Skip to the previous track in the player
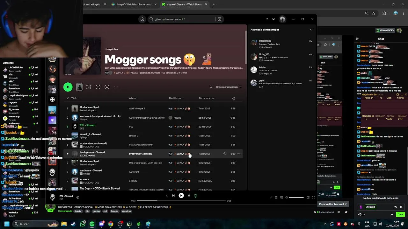This screenshot has width=408, height=229. [x=173, y=196]
